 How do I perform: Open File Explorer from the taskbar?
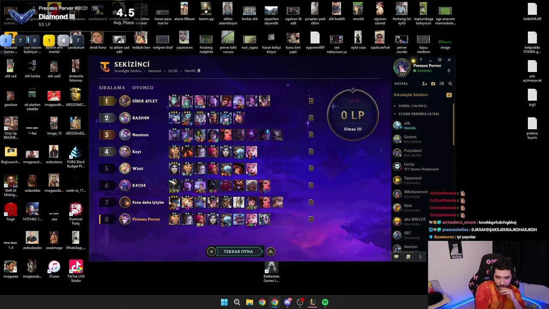(x=250, y=302)
